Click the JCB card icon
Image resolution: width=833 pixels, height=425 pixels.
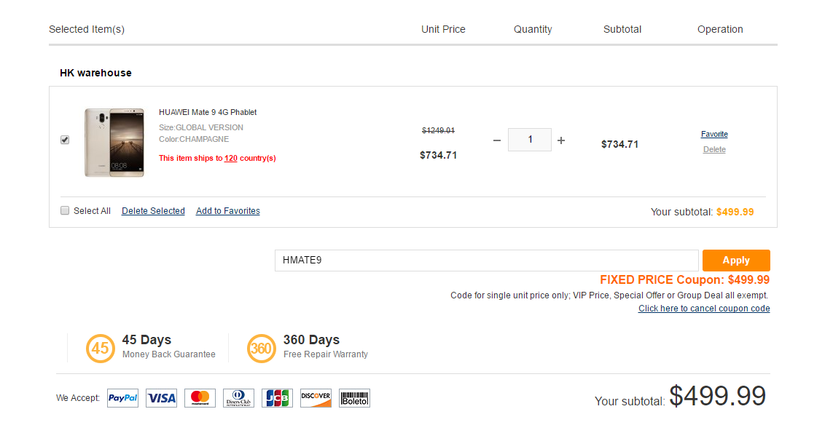(277, 398)
